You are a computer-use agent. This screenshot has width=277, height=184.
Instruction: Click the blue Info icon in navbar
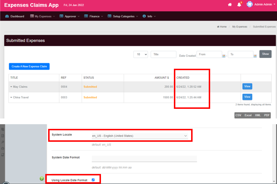[x=144, y=16]
